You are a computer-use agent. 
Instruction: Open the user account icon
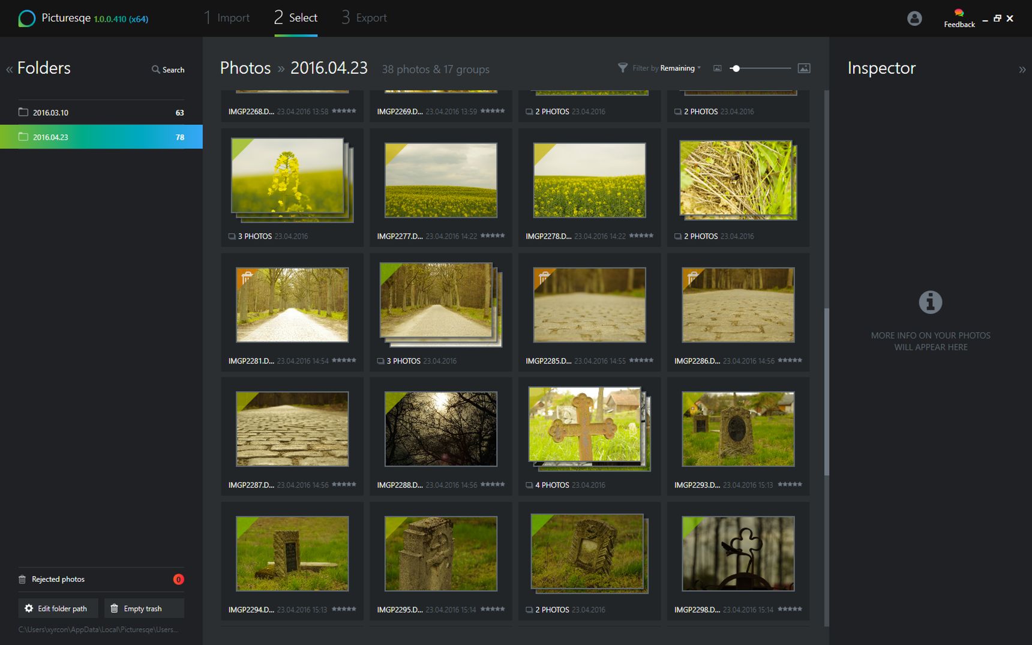pyautogui.click(x=914, y=19)
